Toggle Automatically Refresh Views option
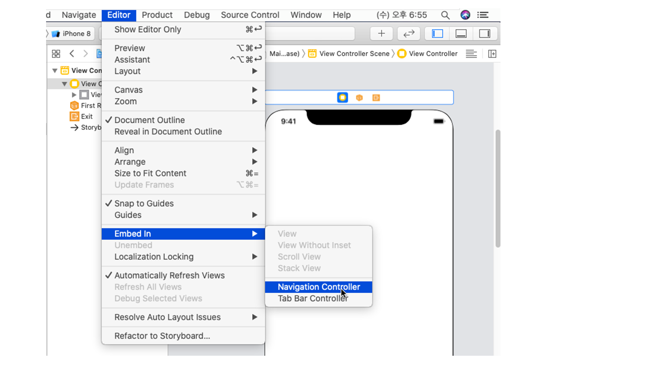This screenshot has width=655, height=368. 169,275
